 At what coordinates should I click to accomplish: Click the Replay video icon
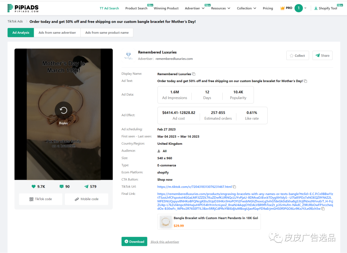coord(63,110)
